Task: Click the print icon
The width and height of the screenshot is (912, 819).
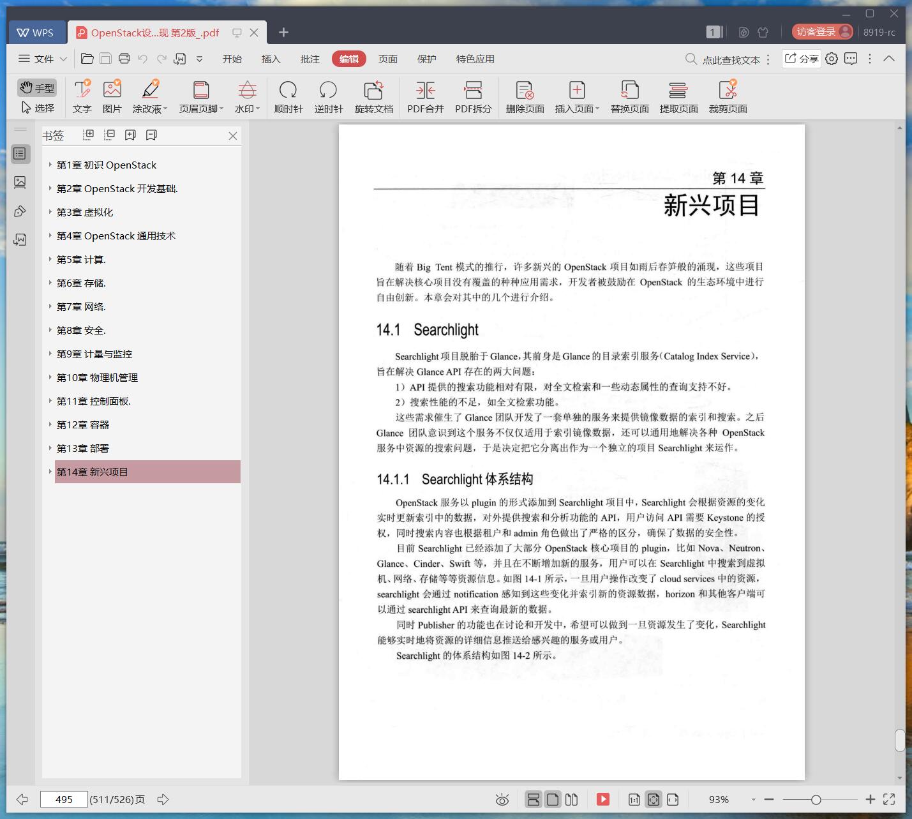Action: tap(124, 59)
